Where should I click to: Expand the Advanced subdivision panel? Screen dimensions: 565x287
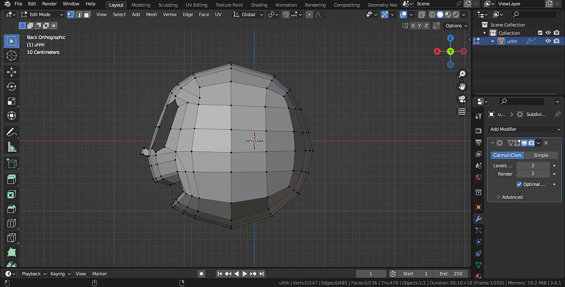(509, 197)
